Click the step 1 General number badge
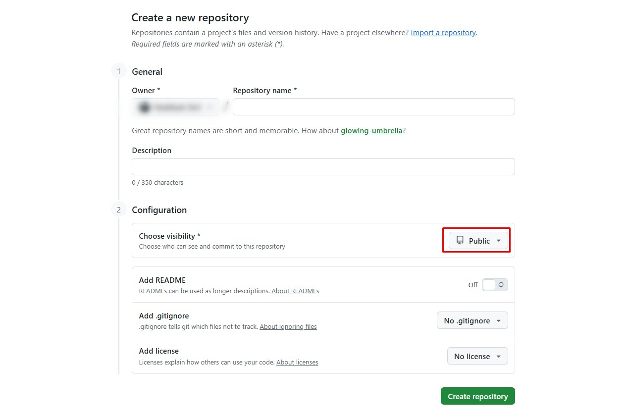Image resolution: width=628 pixels, height=418 pixels. pyautogui.click(x=118, y=71)
